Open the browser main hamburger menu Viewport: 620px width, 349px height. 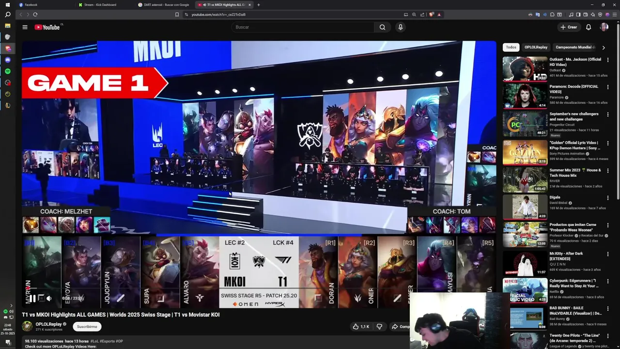614,15
